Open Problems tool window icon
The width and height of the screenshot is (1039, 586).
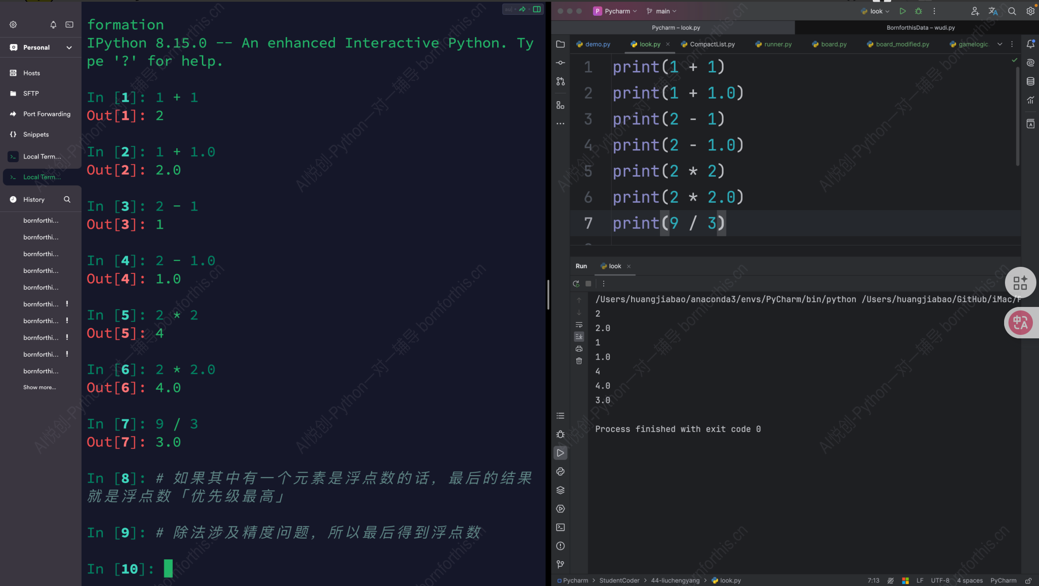click(561, 546)
